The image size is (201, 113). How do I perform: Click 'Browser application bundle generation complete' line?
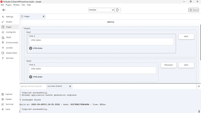pyautogui.click(x=48, y=95)
